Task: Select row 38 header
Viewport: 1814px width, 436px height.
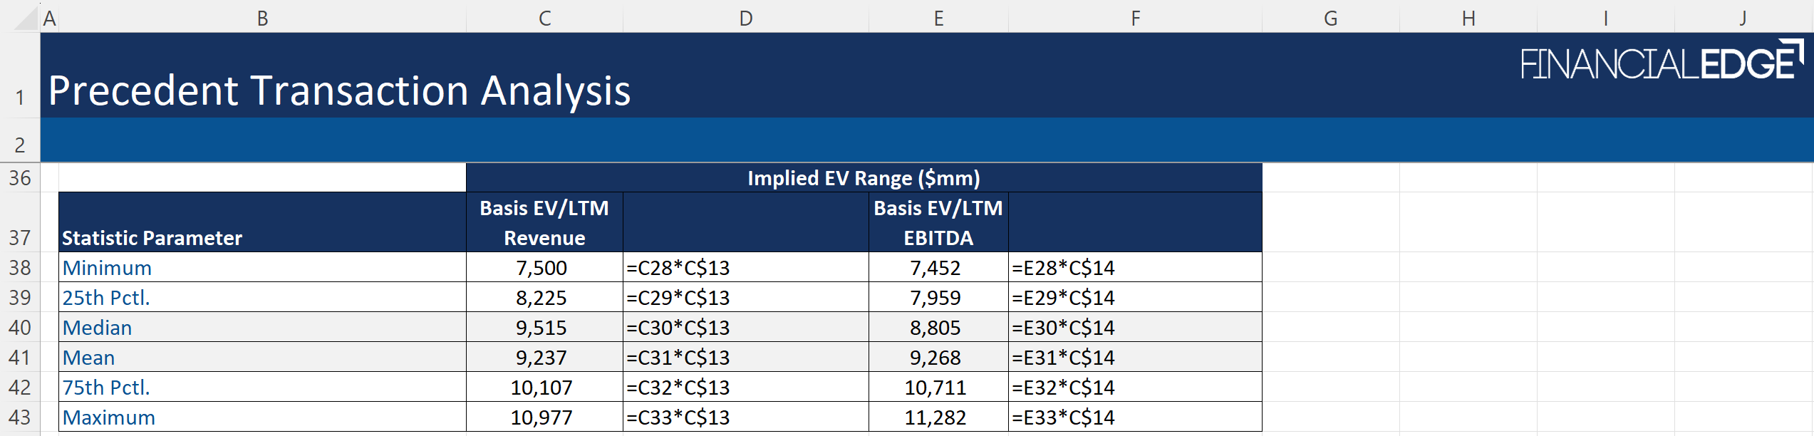Action: [x=20, y=268]
